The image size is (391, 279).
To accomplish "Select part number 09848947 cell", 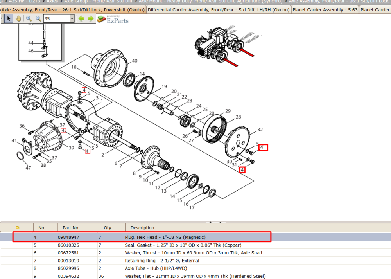I will [68, 237].
